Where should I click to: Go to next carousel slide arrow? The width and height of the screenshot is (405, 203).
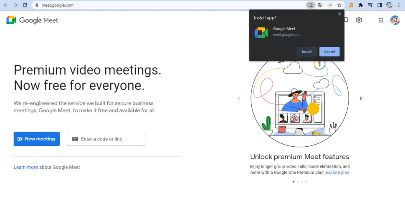361,98
